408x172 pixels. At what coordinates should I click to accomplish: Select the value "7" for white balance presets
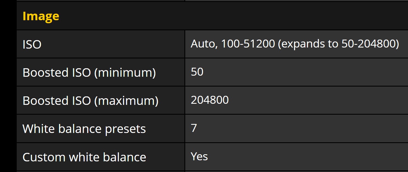(x=194, y=128)
